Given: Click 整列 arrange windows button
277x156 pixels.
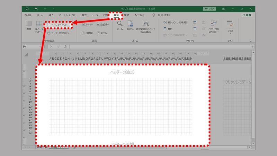Looking at the screenshot, I should [168, 29].
